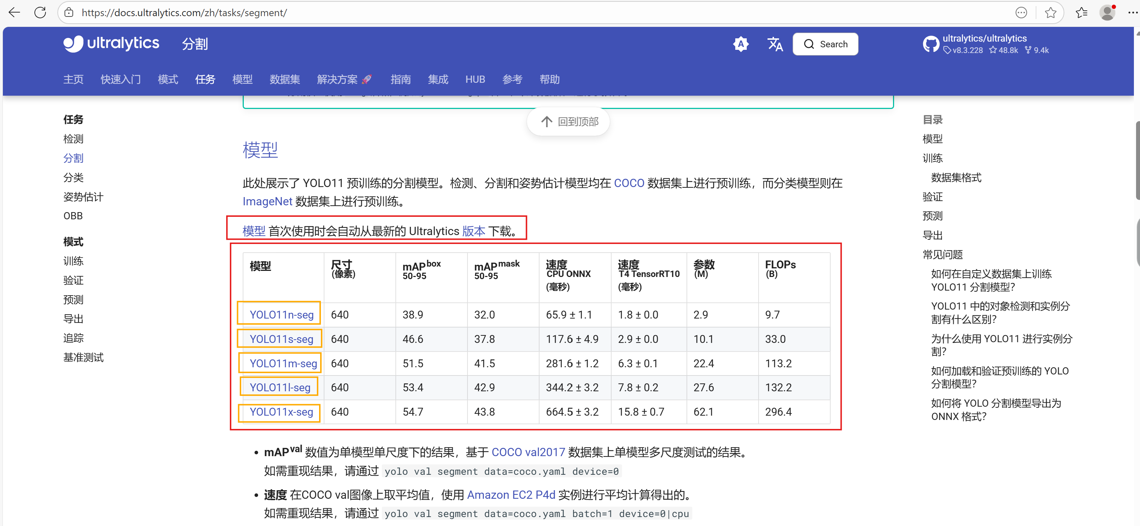
Task: Jump to 模型 in the table of contents
Action: click(932, 139)
